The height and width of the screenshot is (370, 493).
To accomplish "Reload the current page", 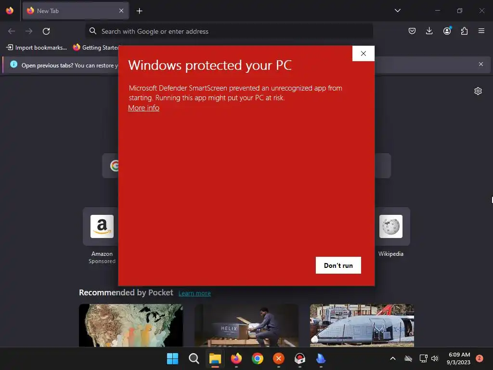I will 46,31.
